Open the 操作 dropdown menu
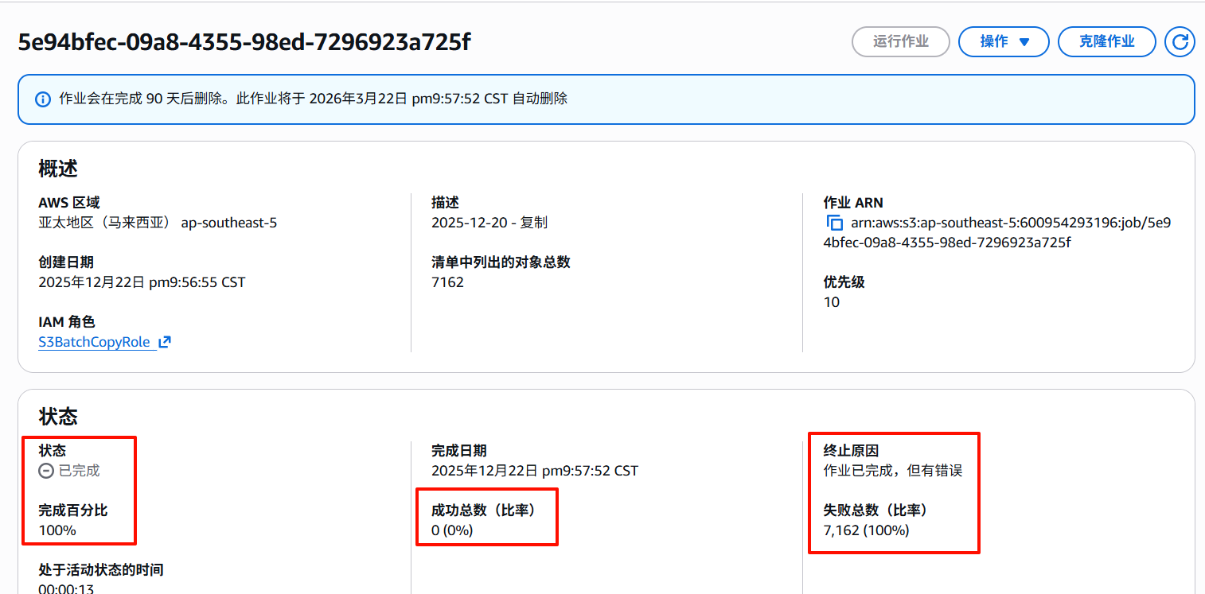This screenshot has width=1205, height=594. tap(1004, 41)
